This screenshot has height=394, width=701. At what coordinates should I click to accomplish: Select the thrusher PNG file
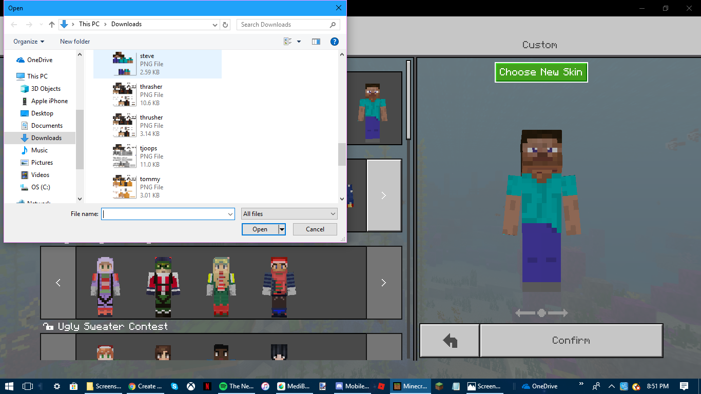click(158, 126)
